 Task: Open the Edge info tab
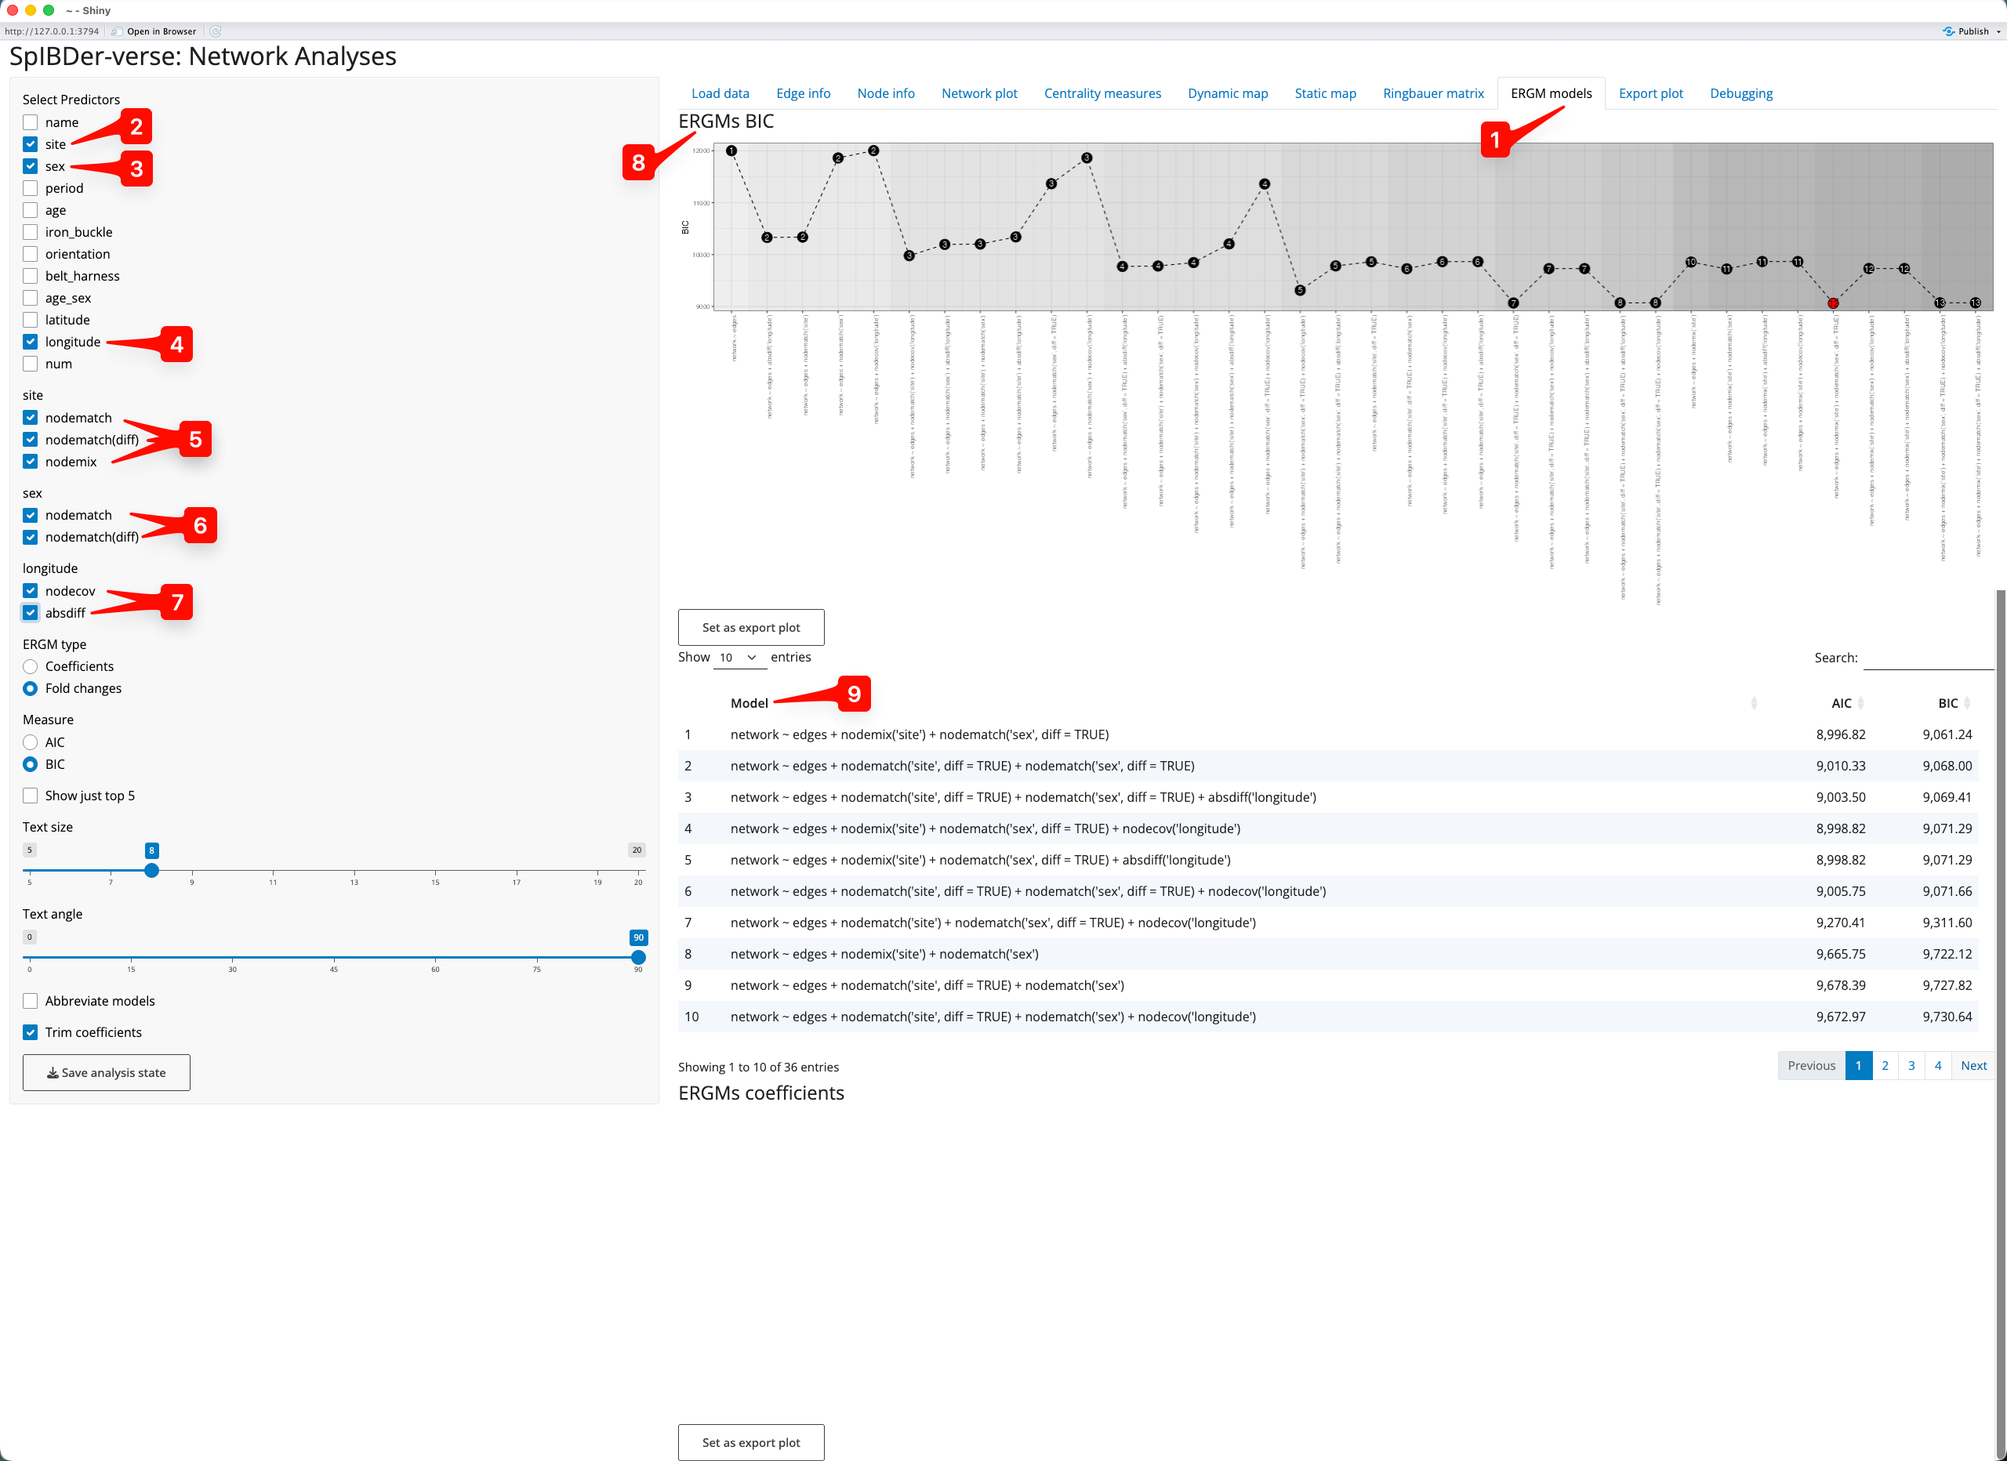803,93
